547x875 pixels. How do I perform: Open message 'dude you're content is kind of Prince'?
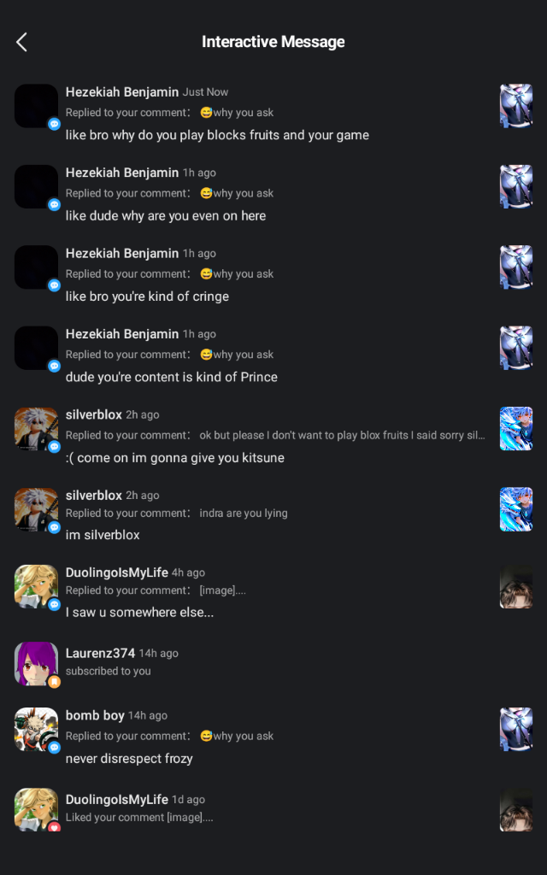pos(171,377)
